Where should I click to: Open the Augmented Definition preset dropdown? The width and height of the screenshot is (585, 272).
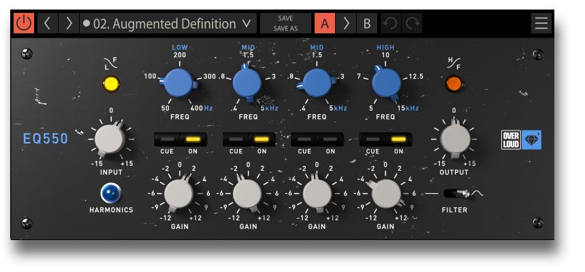(x=168, y=24)
